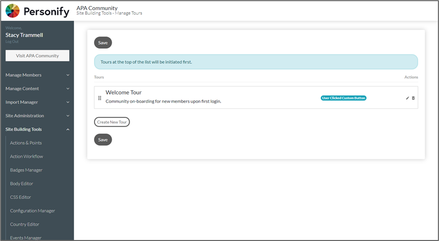This screenshot has height=241, width=439.
Task: Go to Badges Manager
Action: [26, 170]
